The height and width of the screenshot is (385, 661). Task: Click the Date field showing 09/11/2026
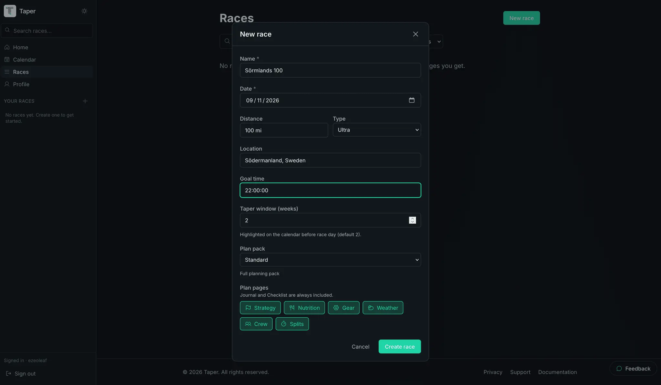(x=330, y=100)
